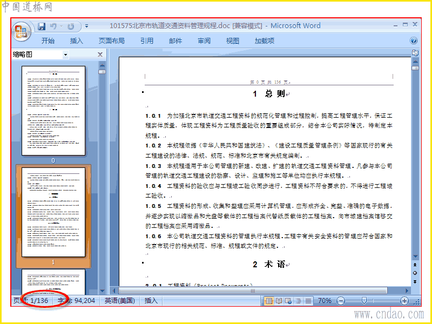This screenshot has width=432, height=324.
Task: Switch to the 审阅 ribbon tab
Action: [204, 41]
